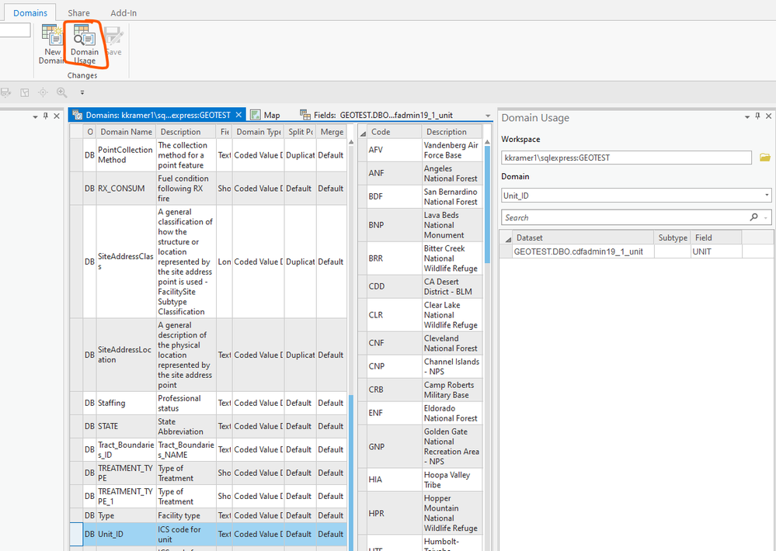Screen dimensions: 776x551
Task: Open the Add-In ribbon tab
Action: 125,13
